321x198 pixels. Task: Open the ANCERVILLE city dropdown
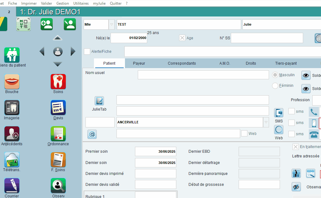coord(266,122)
